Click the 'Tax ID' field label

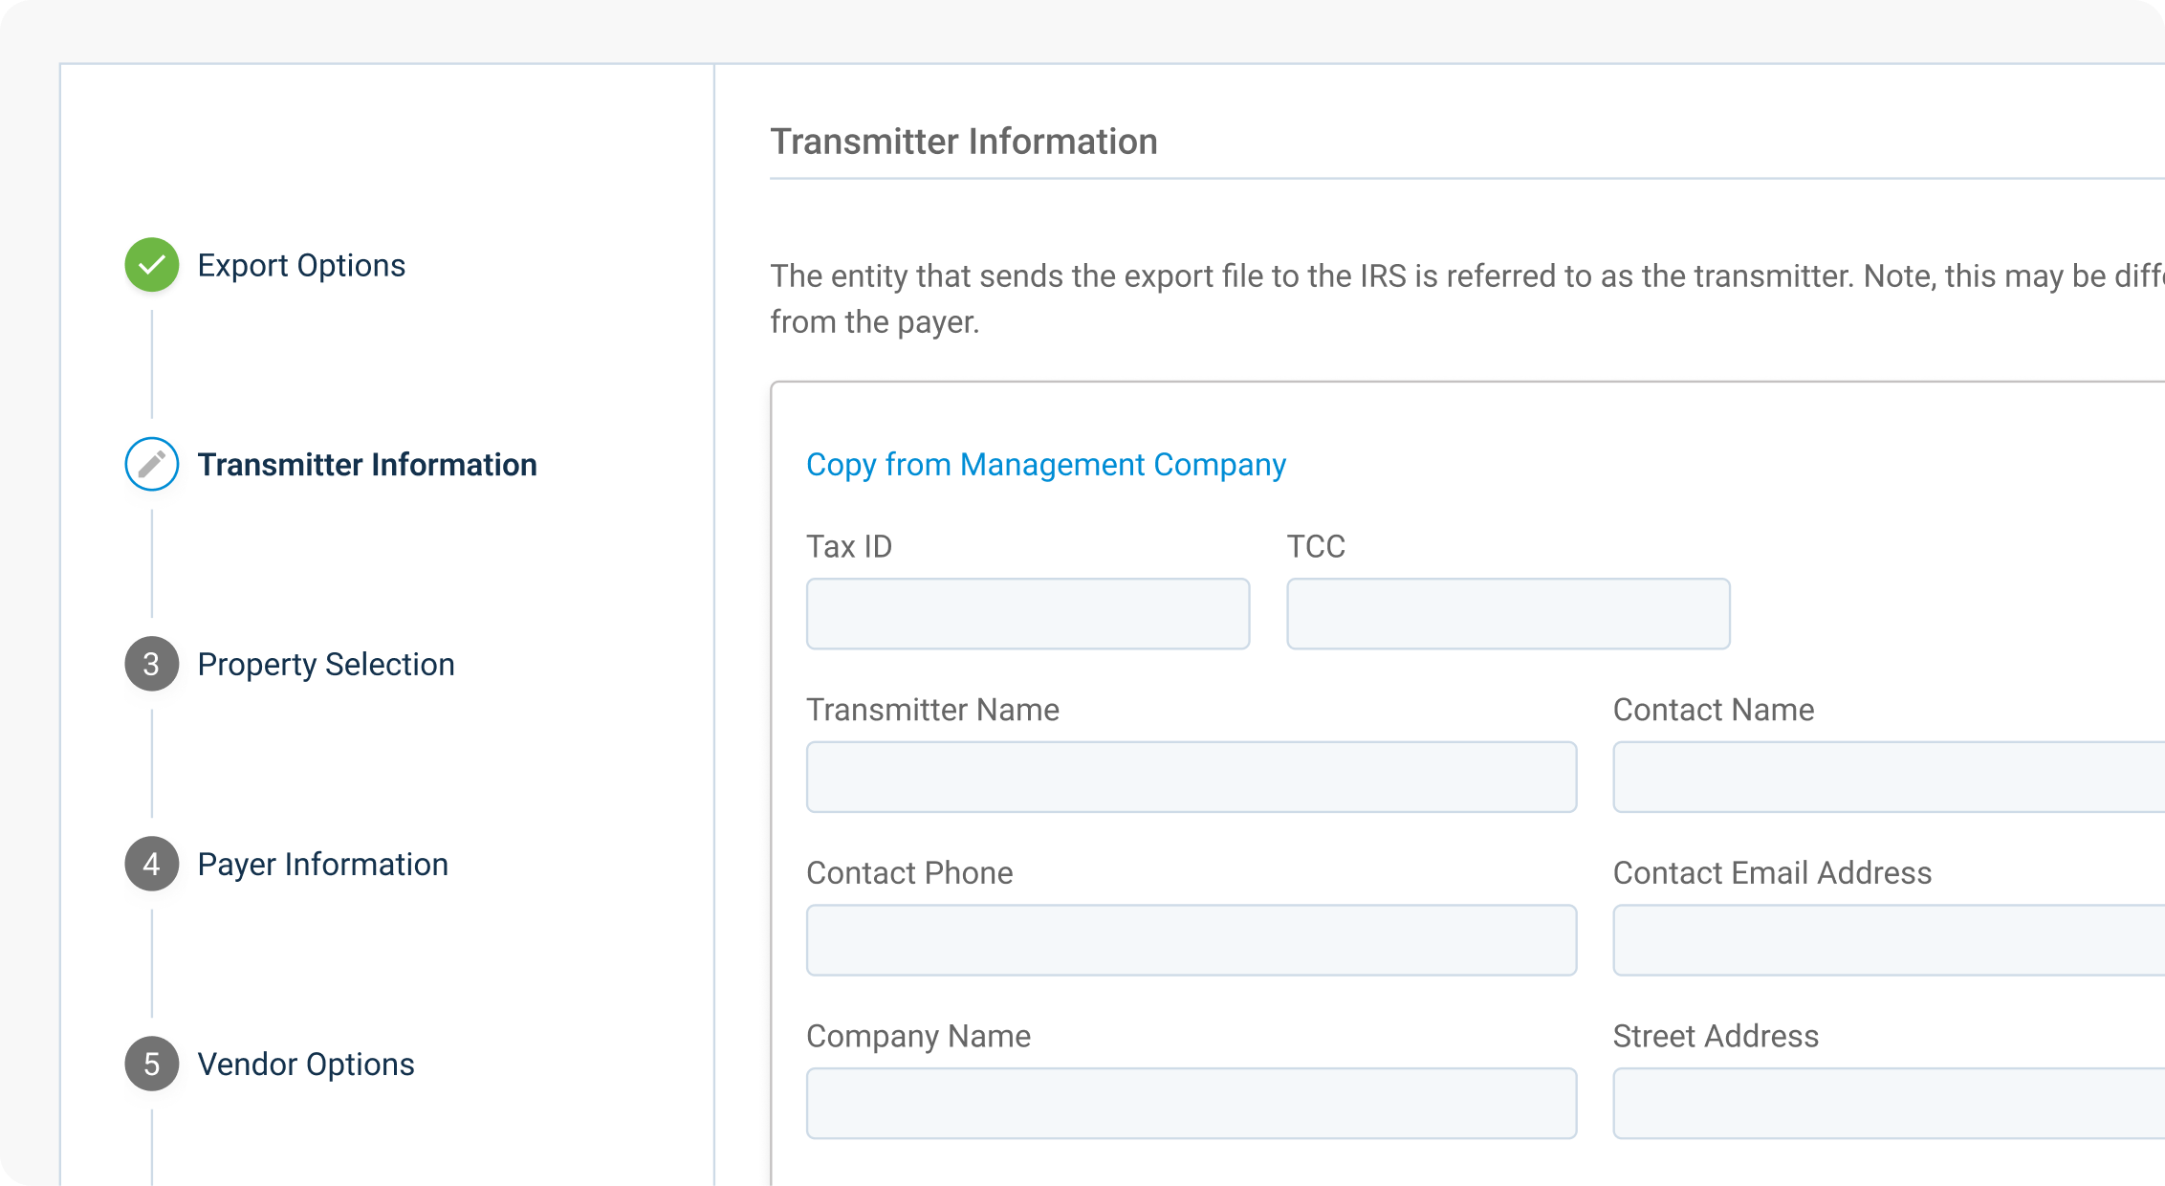point(849,546)
